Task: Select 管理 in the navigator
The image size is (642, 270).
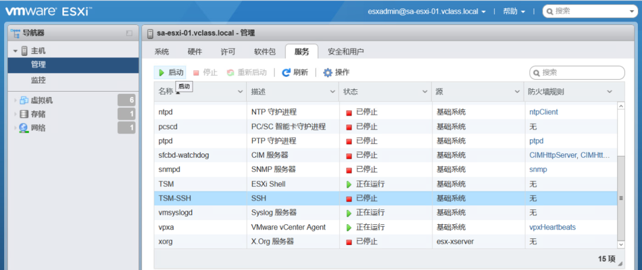Action: point(73,65)
